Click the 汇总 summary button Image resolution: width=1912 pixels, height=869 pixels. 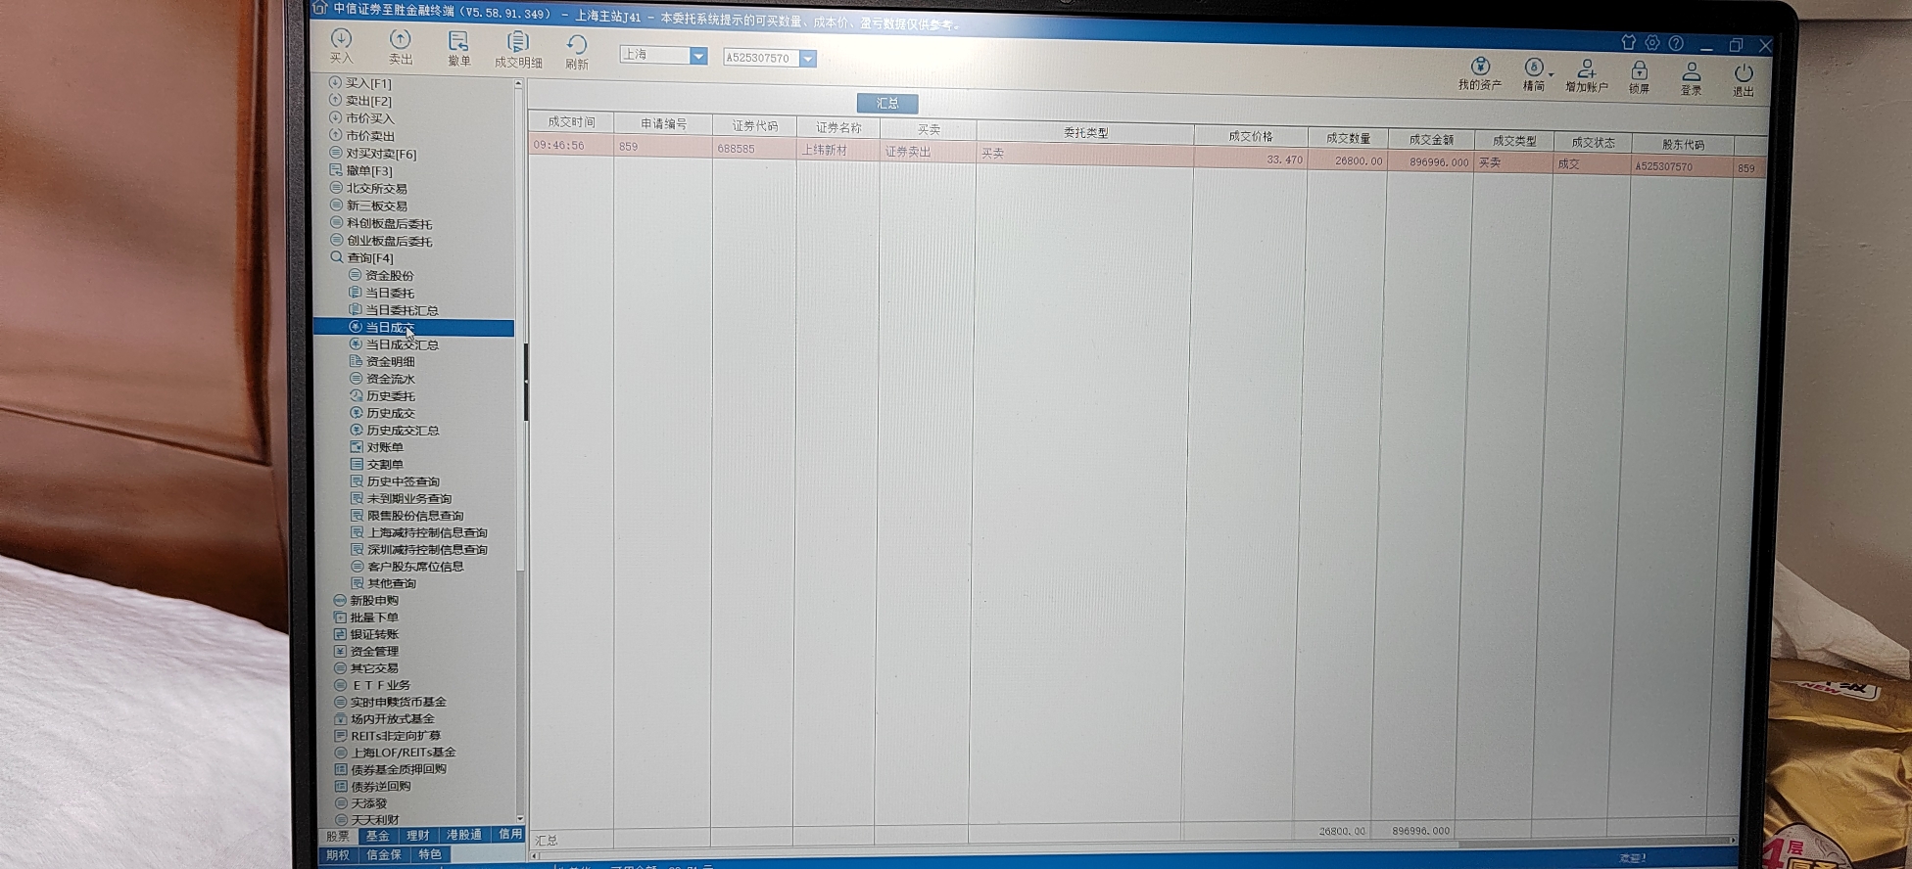(887, 103)
